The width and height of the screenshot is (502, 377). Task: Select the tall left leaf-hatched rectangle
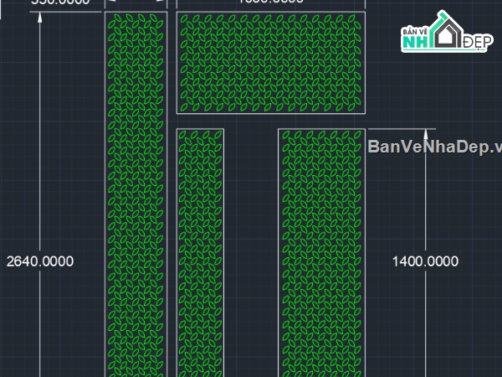pyautogui.click(x=136, y=193)
